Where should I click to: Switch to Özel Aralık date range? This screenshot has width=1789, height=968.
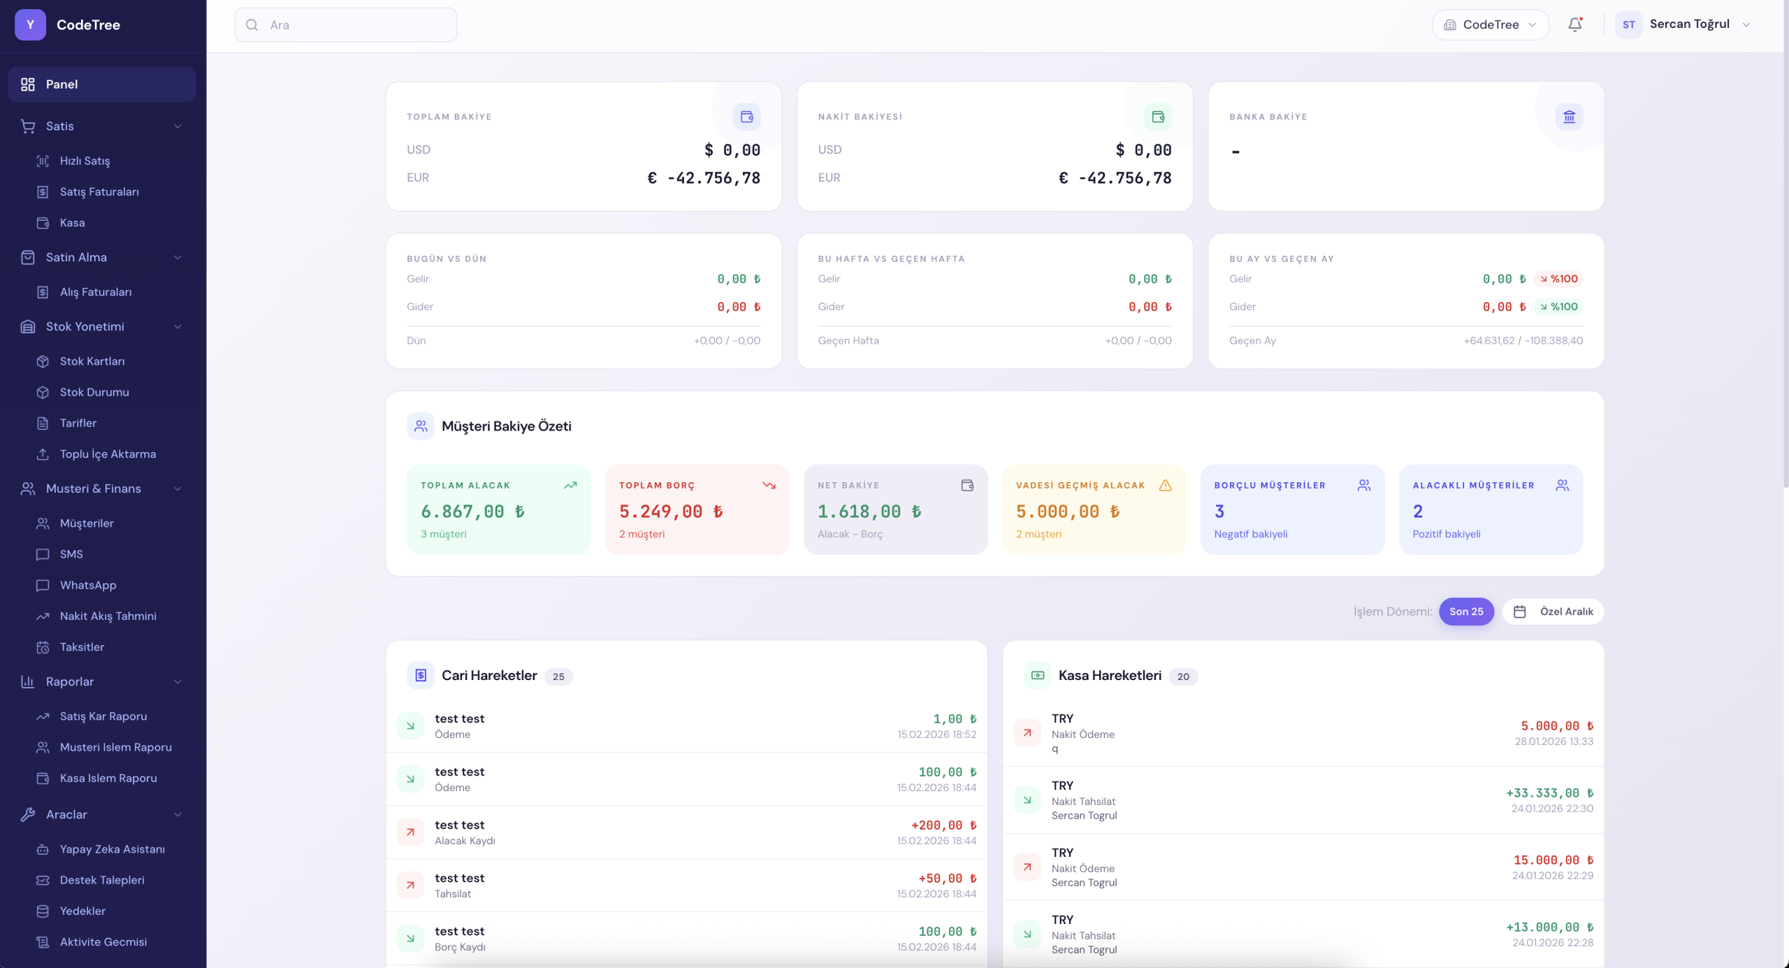(1565, 612)
